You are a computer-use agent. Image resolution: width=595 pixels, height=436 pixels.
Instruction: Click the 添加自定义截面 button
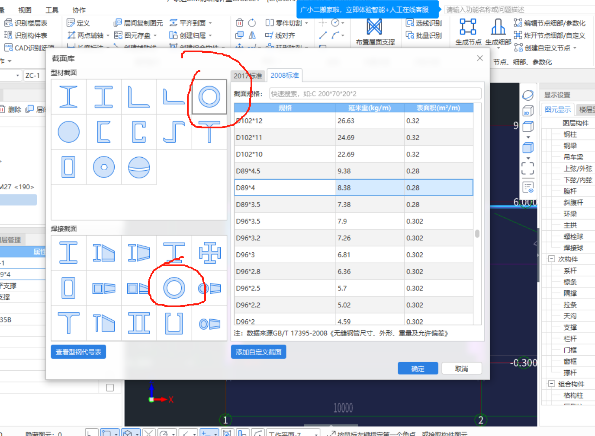258,352
